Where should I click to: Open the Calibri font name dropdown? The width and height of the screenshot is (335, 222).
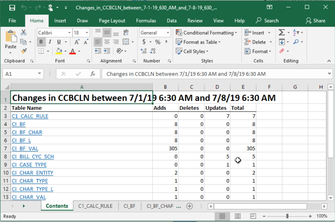tap(70, 33)
